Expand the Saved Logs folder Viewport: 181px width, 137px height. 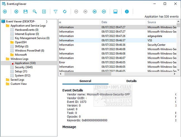[18, 80]
